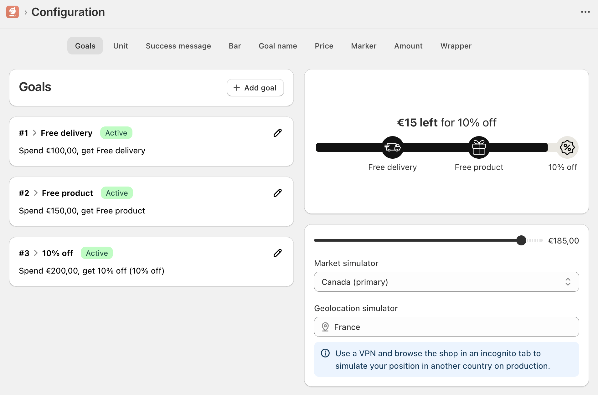The height and width of the screenshot is (395, 598).
Task: Click the breadcrumb chevron before Configuration
Action: (26, 12)
